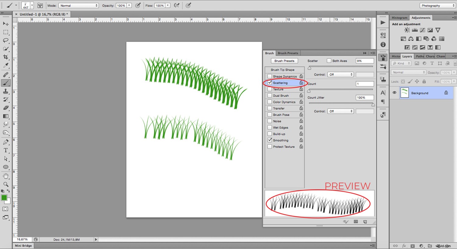
Task: Open the Scatter Control dropdown
Action: 340,74
